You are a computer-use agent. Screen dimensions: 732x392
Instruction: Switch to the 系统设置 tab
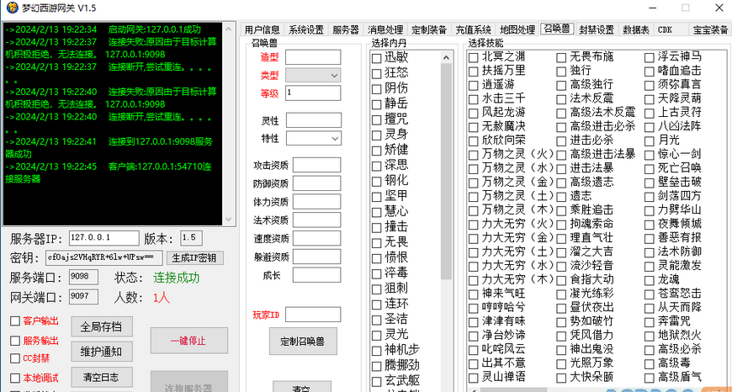pyautogui.click(x=305, y=30)
